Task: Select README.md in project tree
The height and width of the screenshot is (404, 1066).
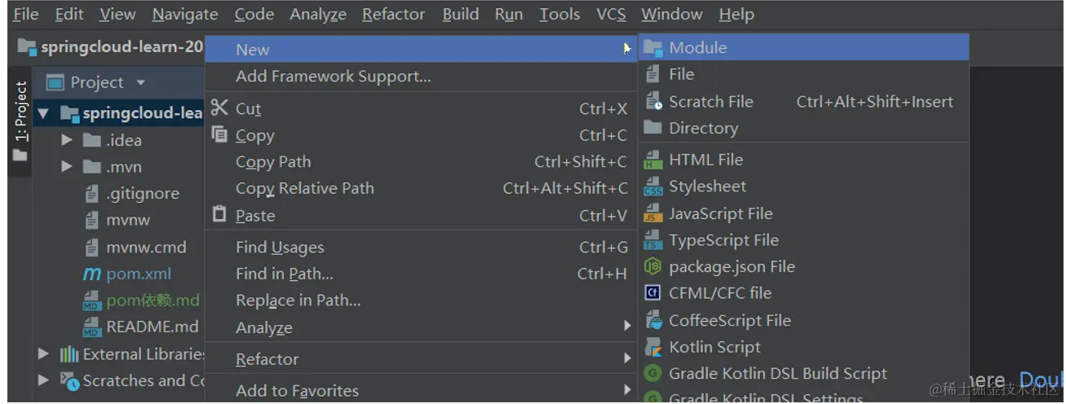Action: pyautogui.click(x=152, y=327)
